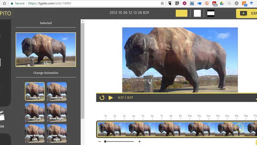This screenshot has width=257, height=145.
Task: Click the Export button
Action: [x=246, y=14]
